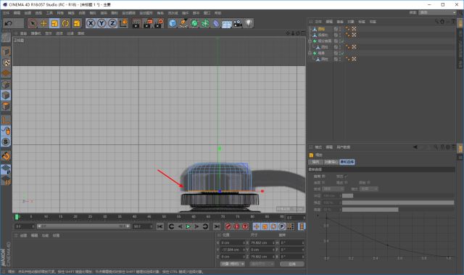Toggle the Y axis lock

[101, 23]
